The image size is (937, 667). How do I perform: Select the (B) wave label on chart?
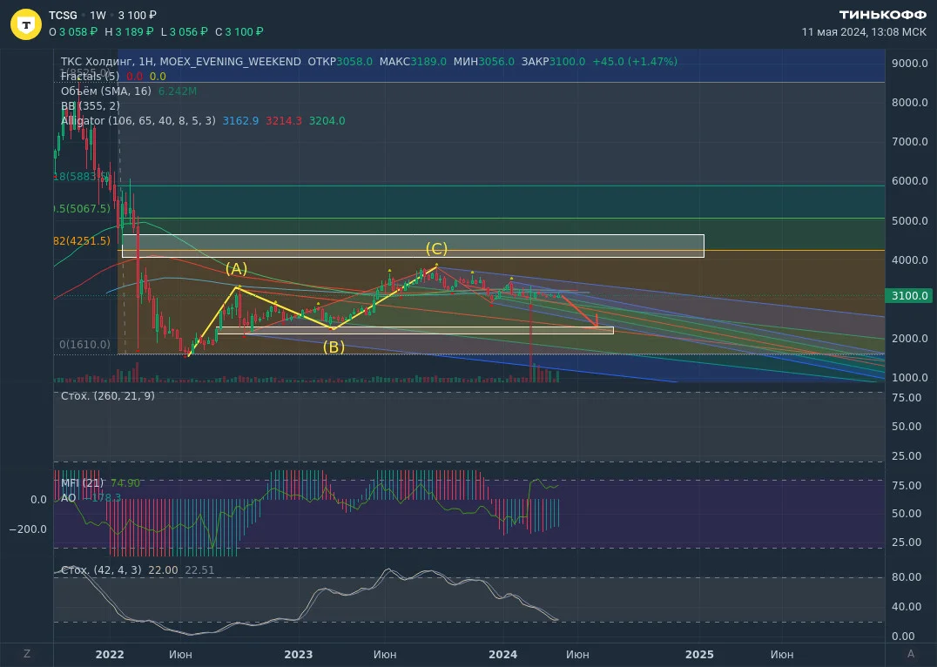[334, 347]
